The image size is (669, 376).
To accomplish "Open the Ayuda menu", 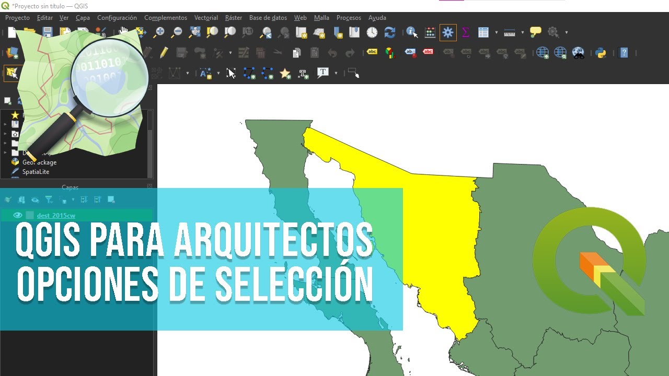I will (x=377, y=18).
